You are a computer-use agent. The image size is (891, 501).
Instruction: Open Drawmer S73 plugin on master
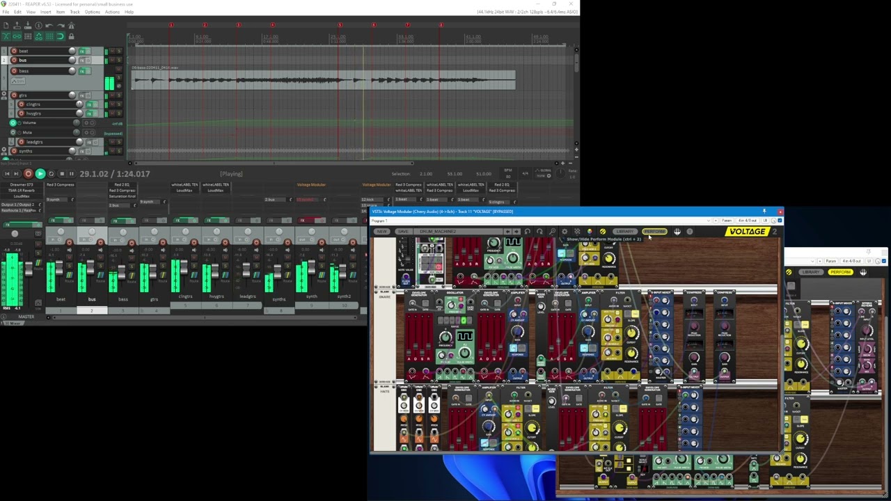22,184
